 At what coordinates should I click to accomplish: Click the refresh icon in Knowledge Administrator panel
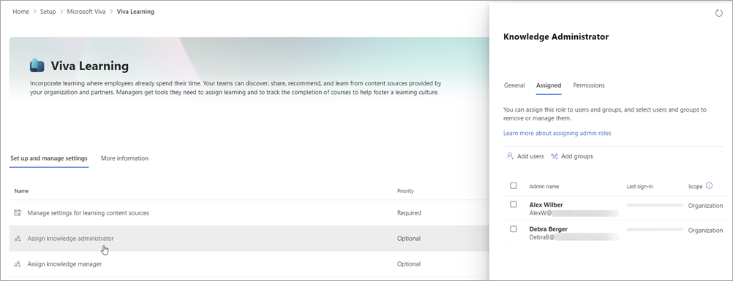tap(719, 13)
